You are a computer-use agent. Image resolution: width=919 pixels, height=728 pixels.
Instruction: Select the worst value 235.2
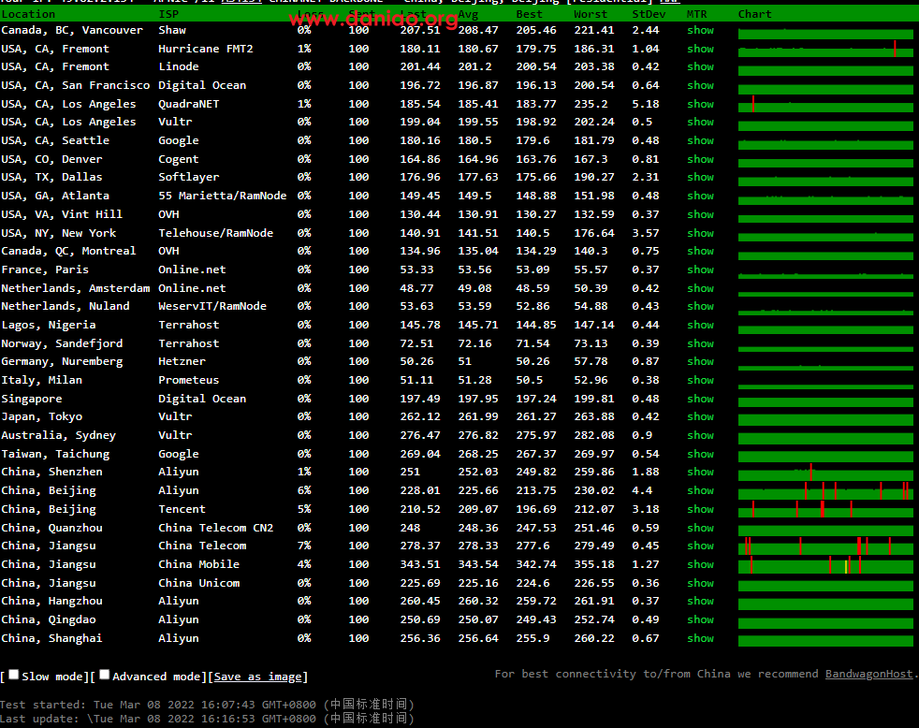tap(591, 105)
